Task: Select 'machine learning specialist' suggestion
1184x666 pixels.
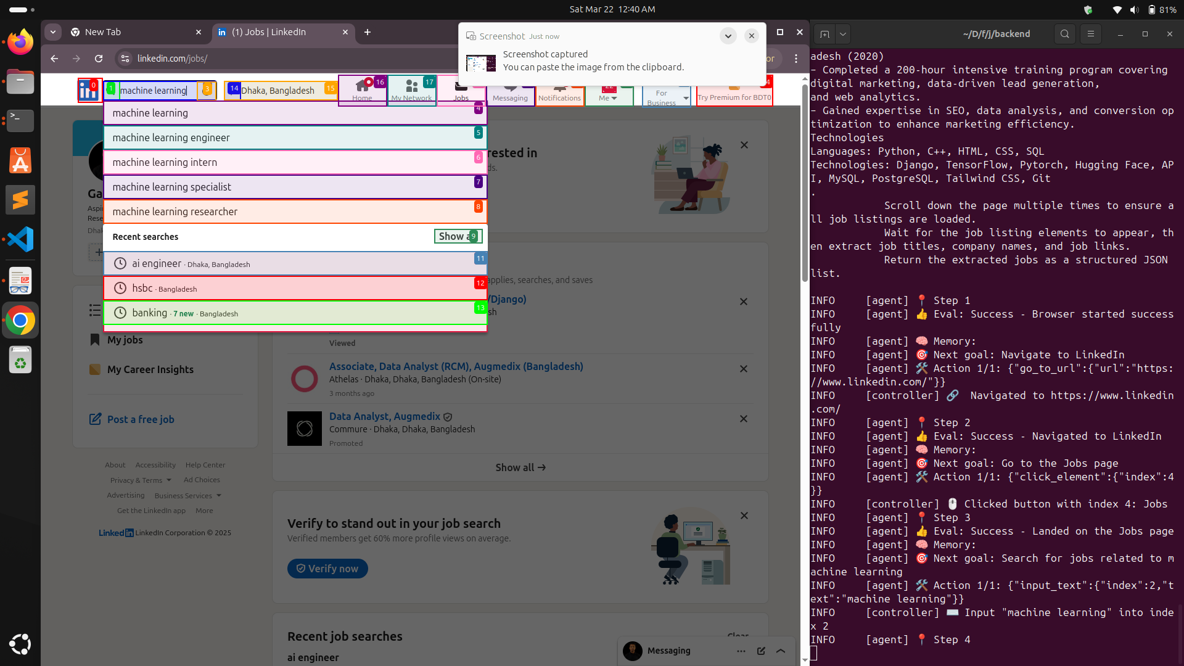Action: click(x=295, y=187)
